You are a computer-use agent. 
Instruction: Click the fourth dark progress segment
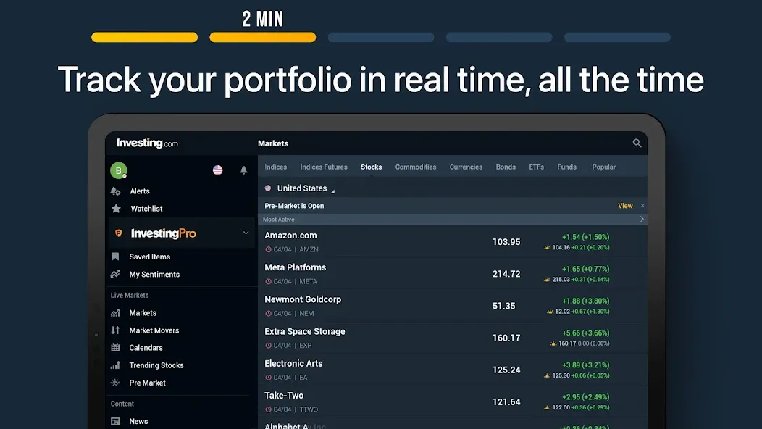tap(499, 38)
